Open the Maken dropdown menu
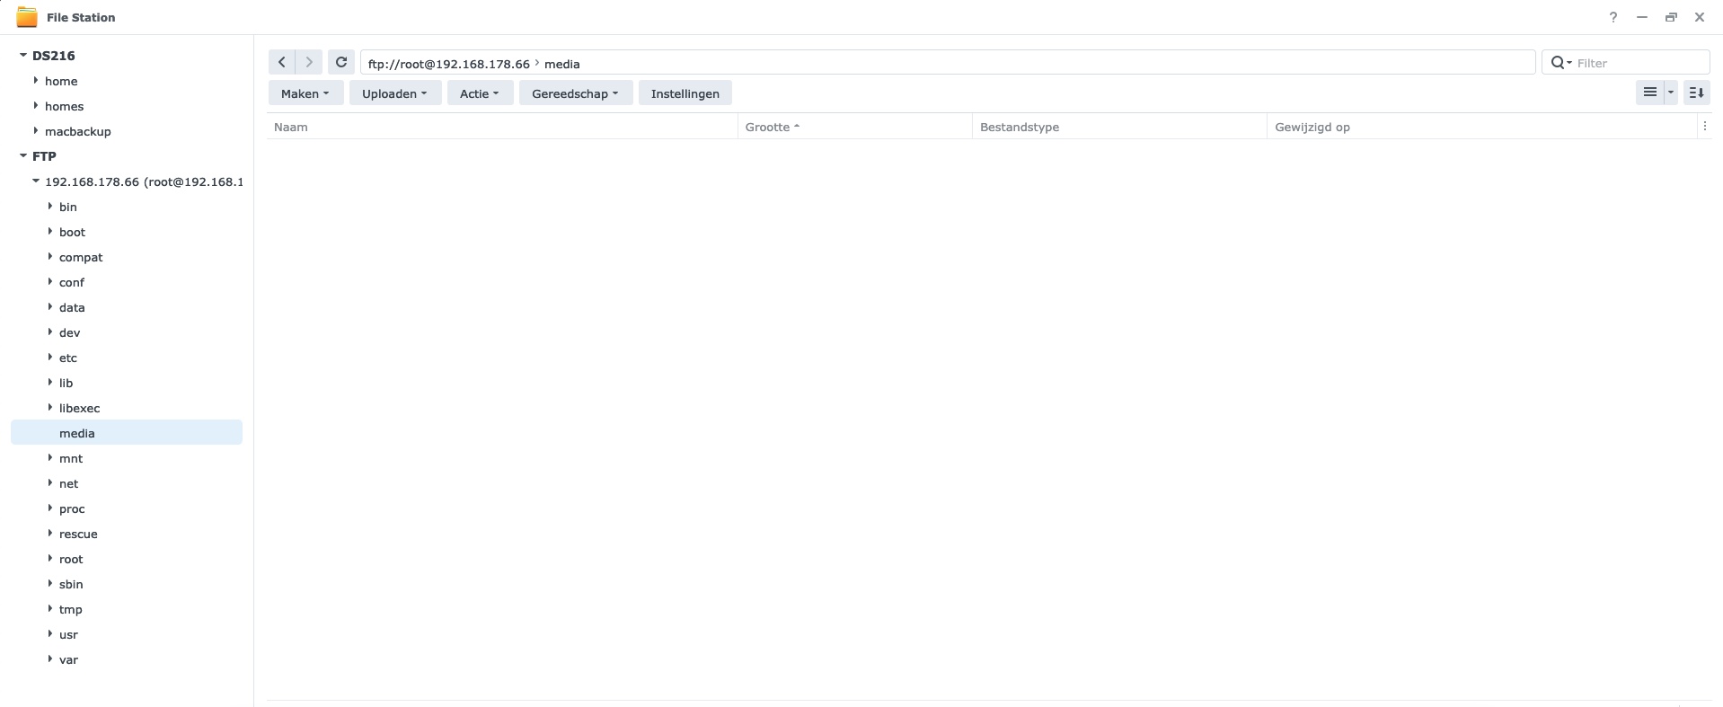The image size is (1723, 707). pos(305,93)
